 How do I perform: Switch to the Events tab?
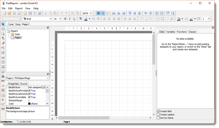(x=24, y=84)
